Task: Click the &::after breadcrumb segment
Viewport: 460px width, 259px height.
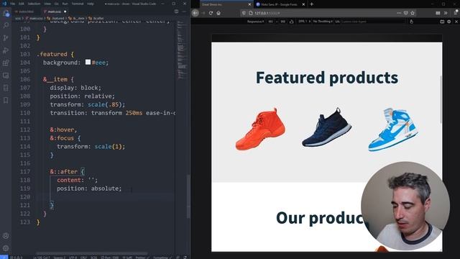Action: coord(96,18)
